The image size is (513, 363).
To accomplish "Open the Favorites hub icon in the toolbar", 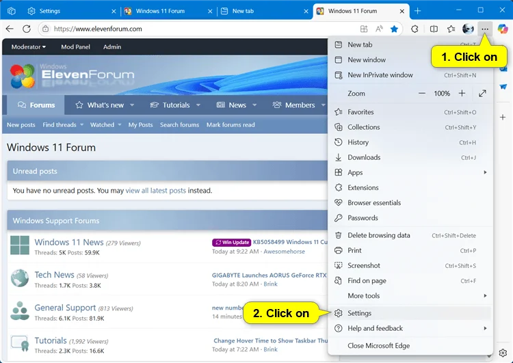I will [451, 29].
